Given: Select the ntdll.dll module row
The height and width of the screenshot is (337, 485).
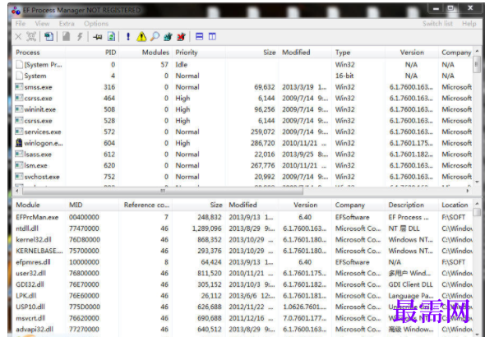Looking at the screenshot, I should (242, 229).
